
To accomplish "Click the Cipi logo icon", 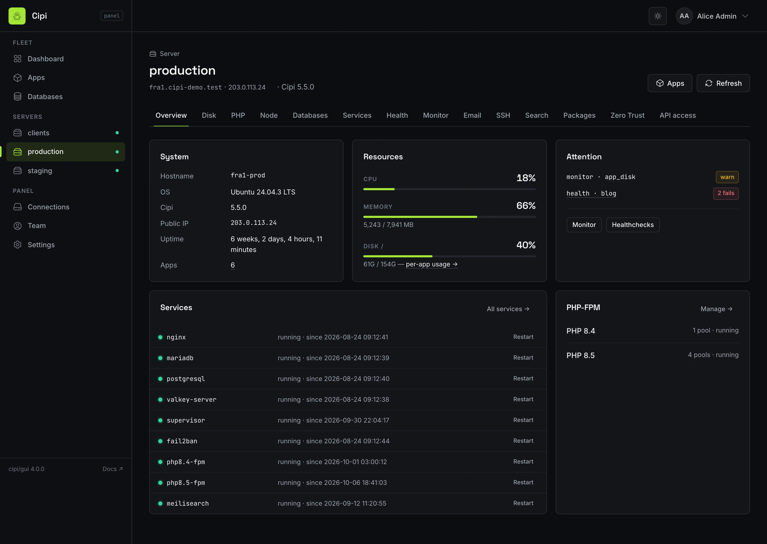I will tap(17, 16).
